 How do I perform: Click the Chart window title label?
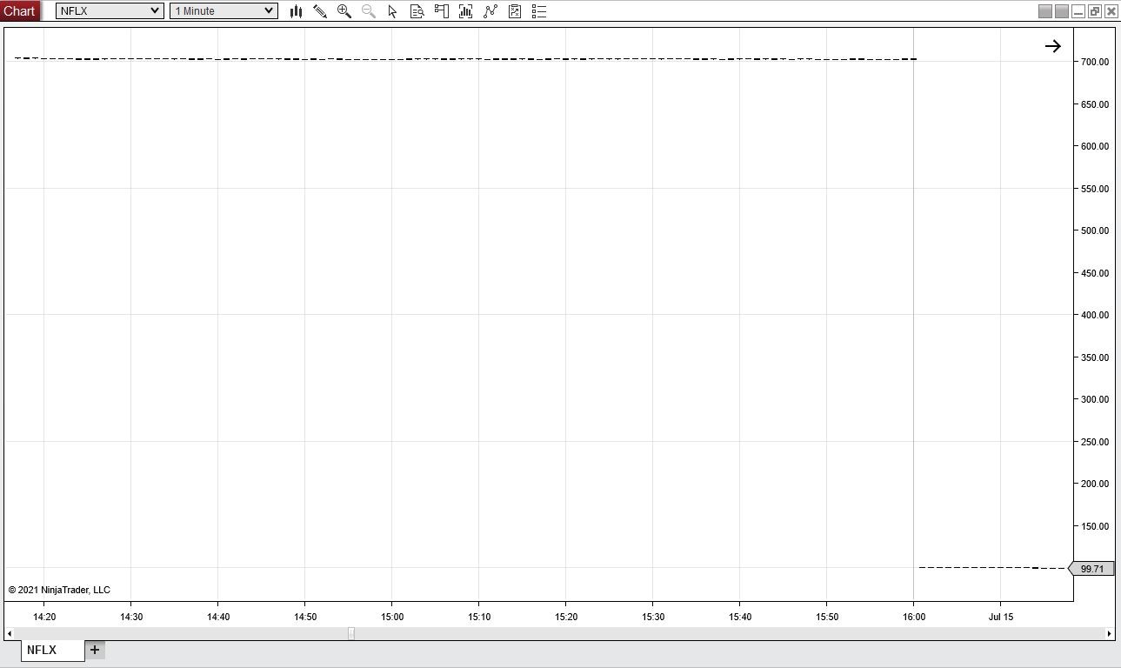pos(19,11)
